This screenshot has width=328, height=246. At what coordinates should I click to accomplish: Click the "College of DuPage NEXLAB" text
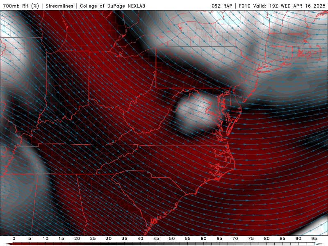point(112,6)
